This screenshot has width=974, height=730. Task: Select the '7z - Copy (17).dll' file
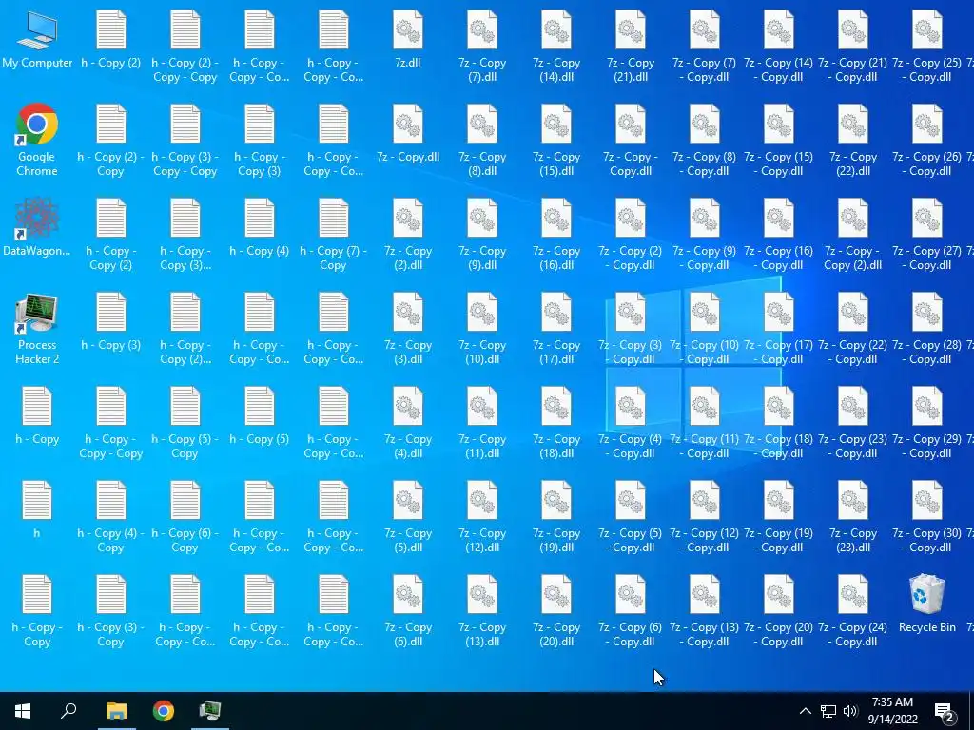(x=555, y=328)
